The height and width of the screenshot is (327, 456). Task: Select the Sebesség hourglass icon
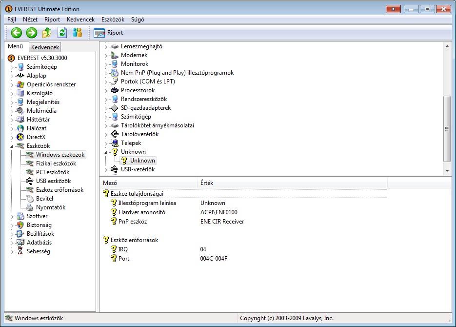pyautogui.click(x=20, y=251)
